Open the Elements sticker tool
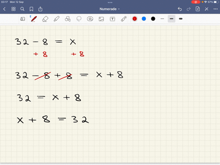 [x=90, y=19]
